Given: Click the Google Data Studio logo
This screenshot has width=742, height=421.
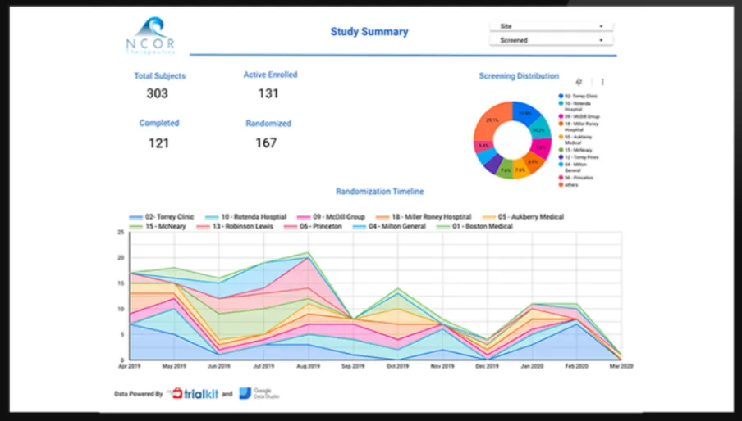Looking at the screenshot, I should point(259,393).
